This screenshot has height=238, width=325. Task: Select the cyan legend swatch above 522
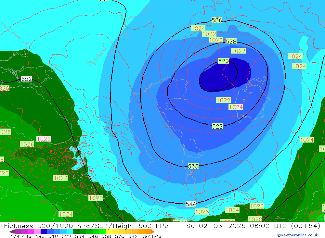click(x=70, y=232)
